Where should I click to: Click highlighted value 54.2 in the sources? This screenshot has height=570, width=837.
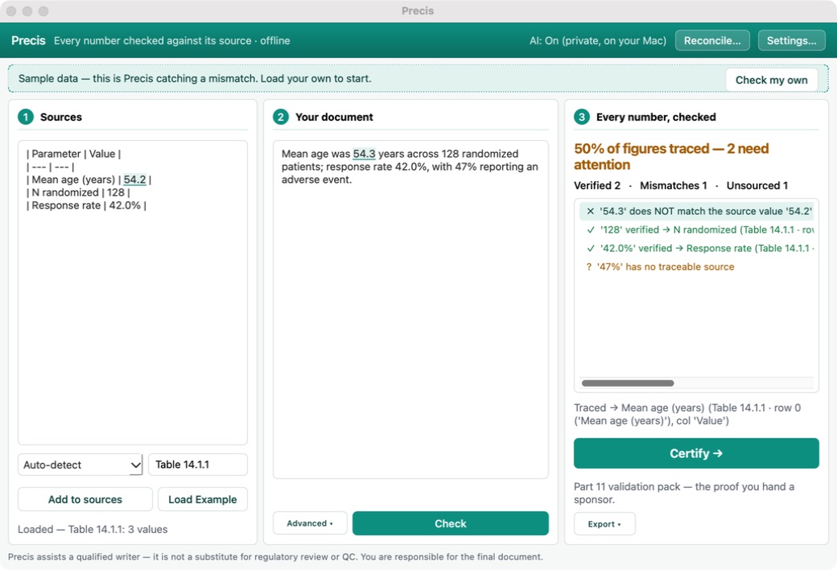(134, 180)
